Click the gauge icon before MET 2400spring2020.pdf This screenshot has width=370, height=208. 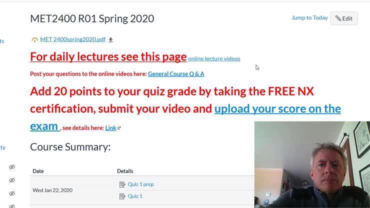tap(34, 40)
